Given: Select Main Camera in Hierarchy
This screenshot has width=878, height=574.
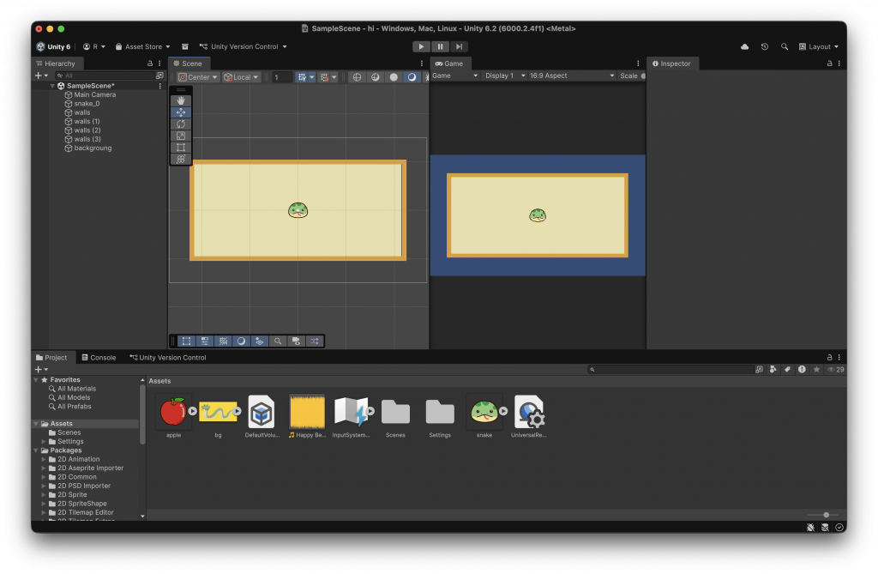Looking at the screenshot, I should [x=94, y=94].
